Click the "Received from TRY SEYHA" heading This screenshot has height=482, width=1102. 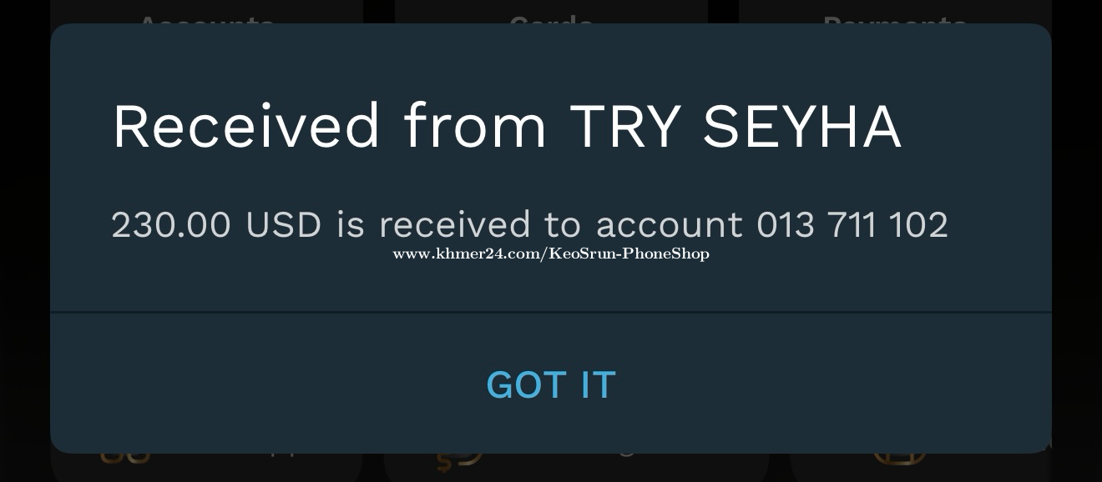point(507,126)
